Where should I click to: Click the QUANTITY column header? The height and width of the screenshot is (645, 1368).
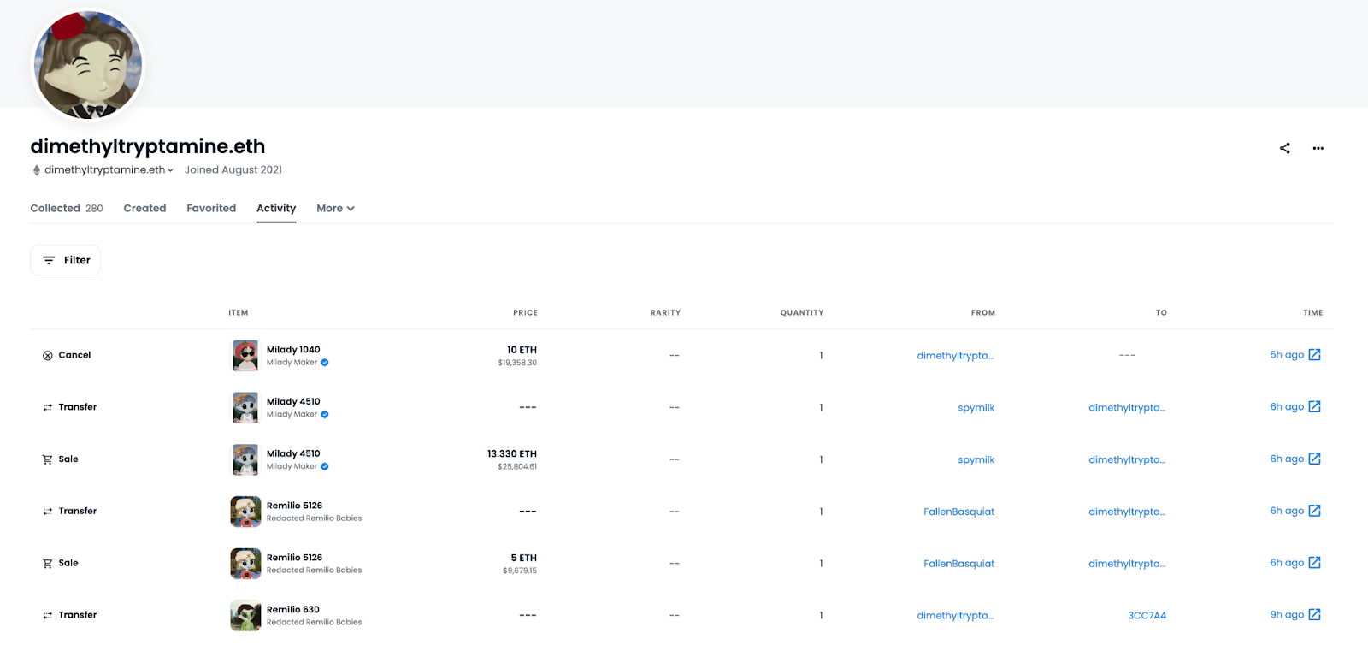802,313
